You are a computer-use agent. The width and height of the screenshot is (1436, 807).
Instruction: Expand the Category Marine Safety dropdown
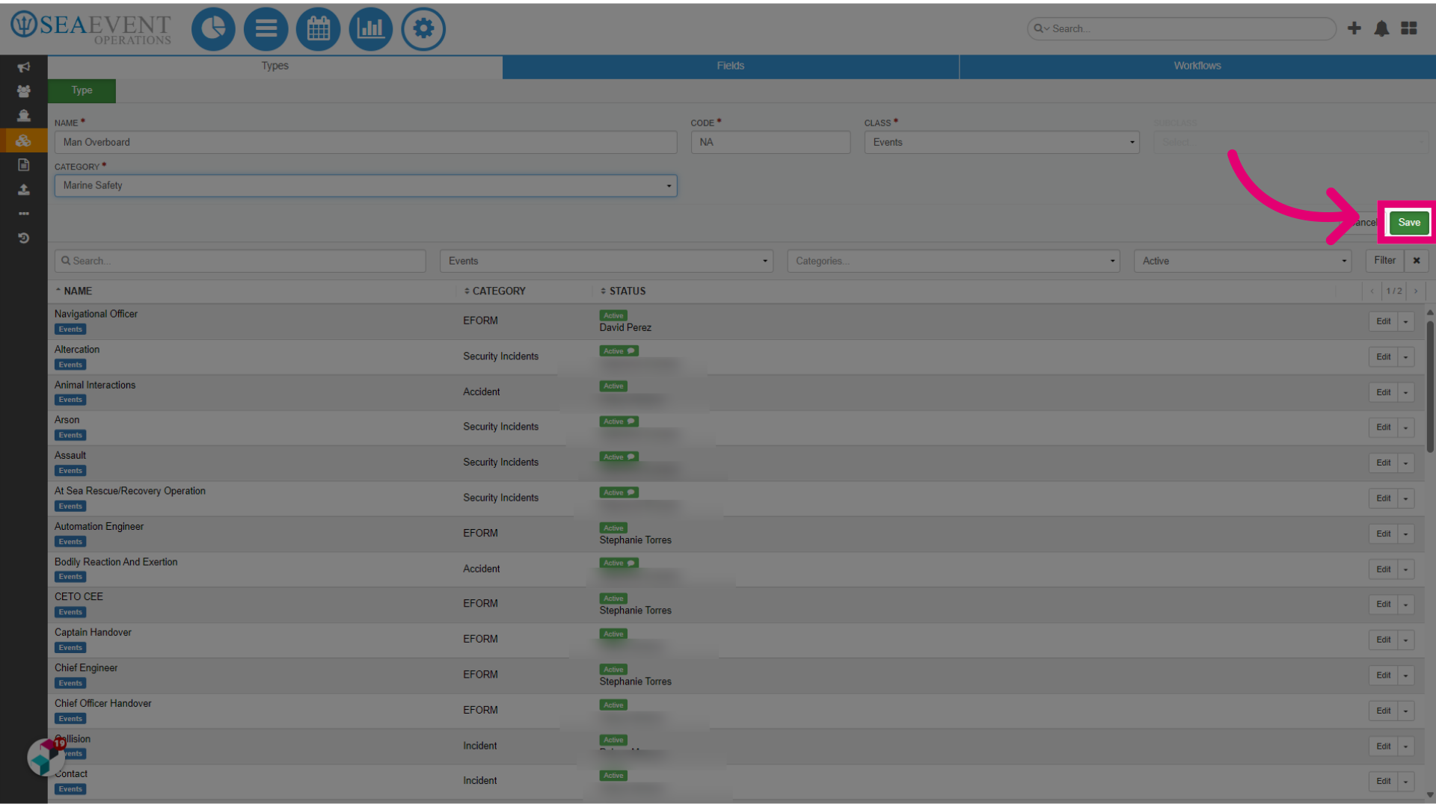(366, 185)
